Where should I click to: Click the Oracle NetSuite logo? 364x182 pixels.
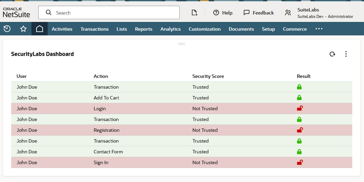(16, 12)
